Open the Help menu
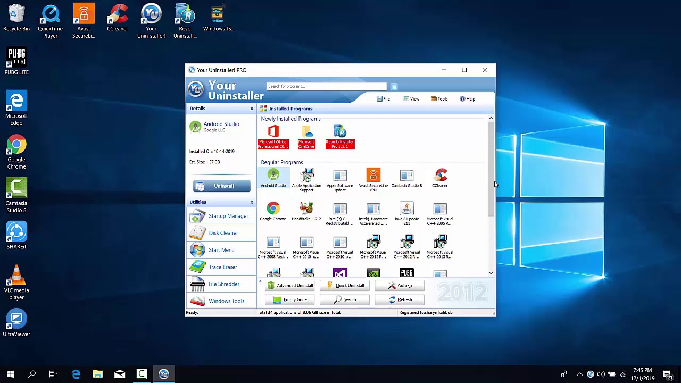Viewport: 681px width, 383px height. [x=468, y=99]
